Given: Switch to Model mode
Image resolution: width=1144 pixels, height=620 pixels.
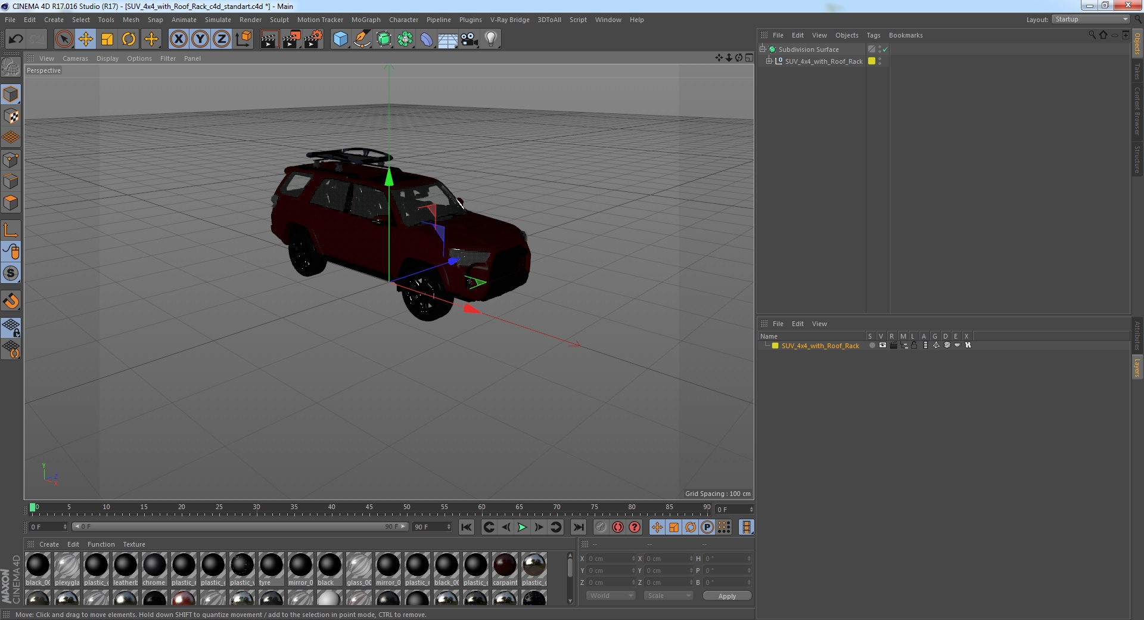Looking at the screenshot, I should pos(11,95).
